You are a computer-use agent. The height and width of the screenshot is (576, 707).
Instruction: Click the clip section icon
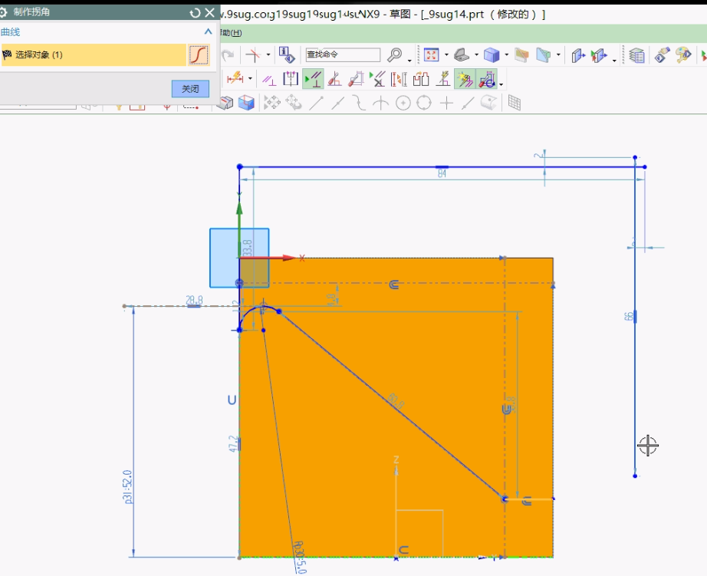click(544, 55)
